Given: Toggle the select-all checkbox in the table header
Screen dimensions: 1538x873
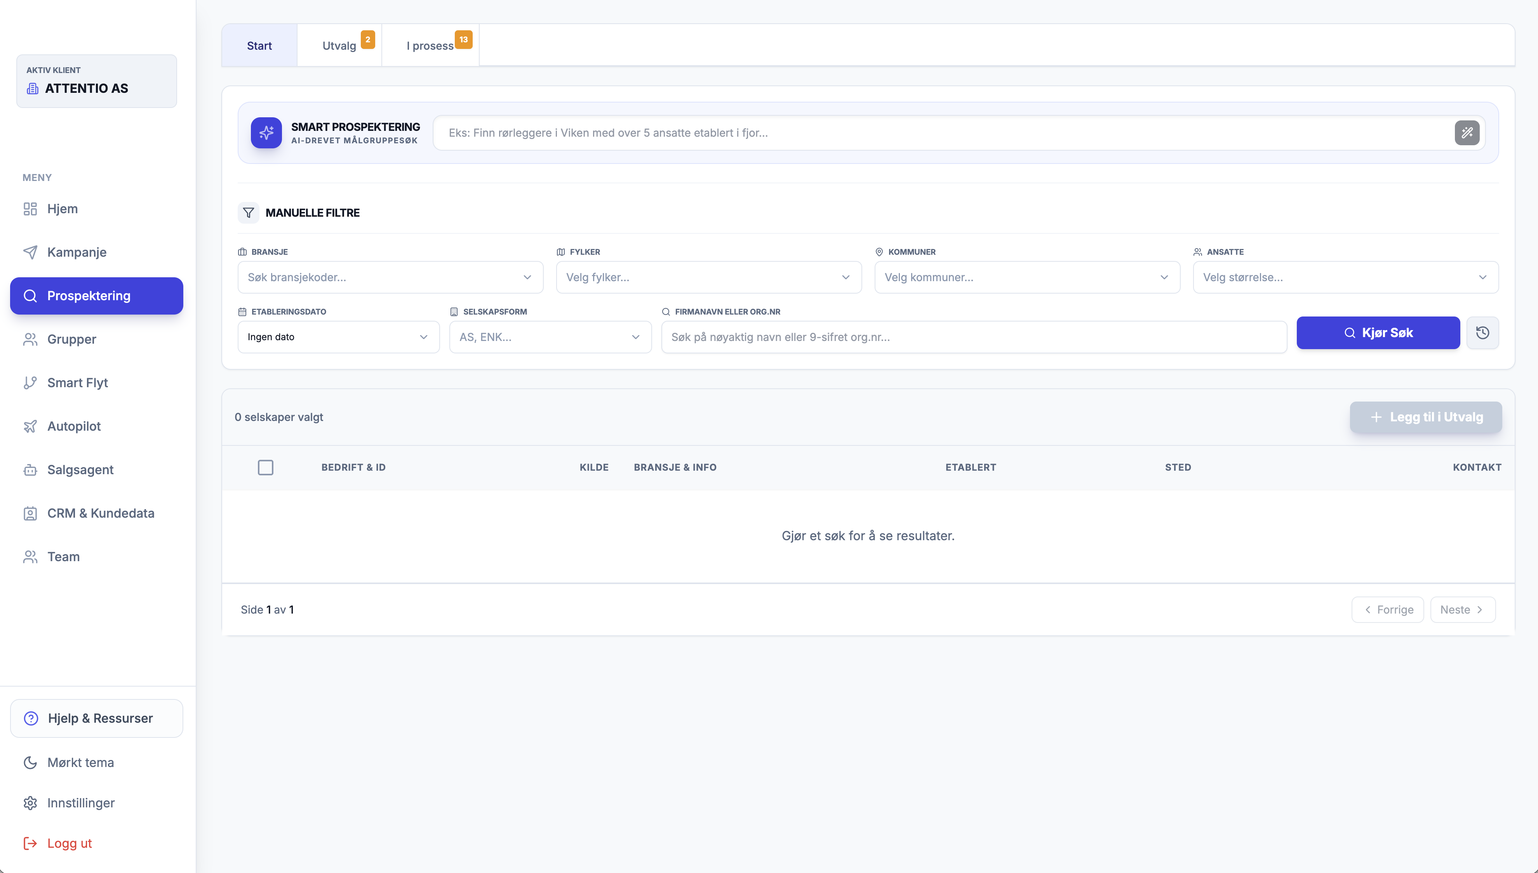Looking at the screenshot, I should [x=266, y=467].
